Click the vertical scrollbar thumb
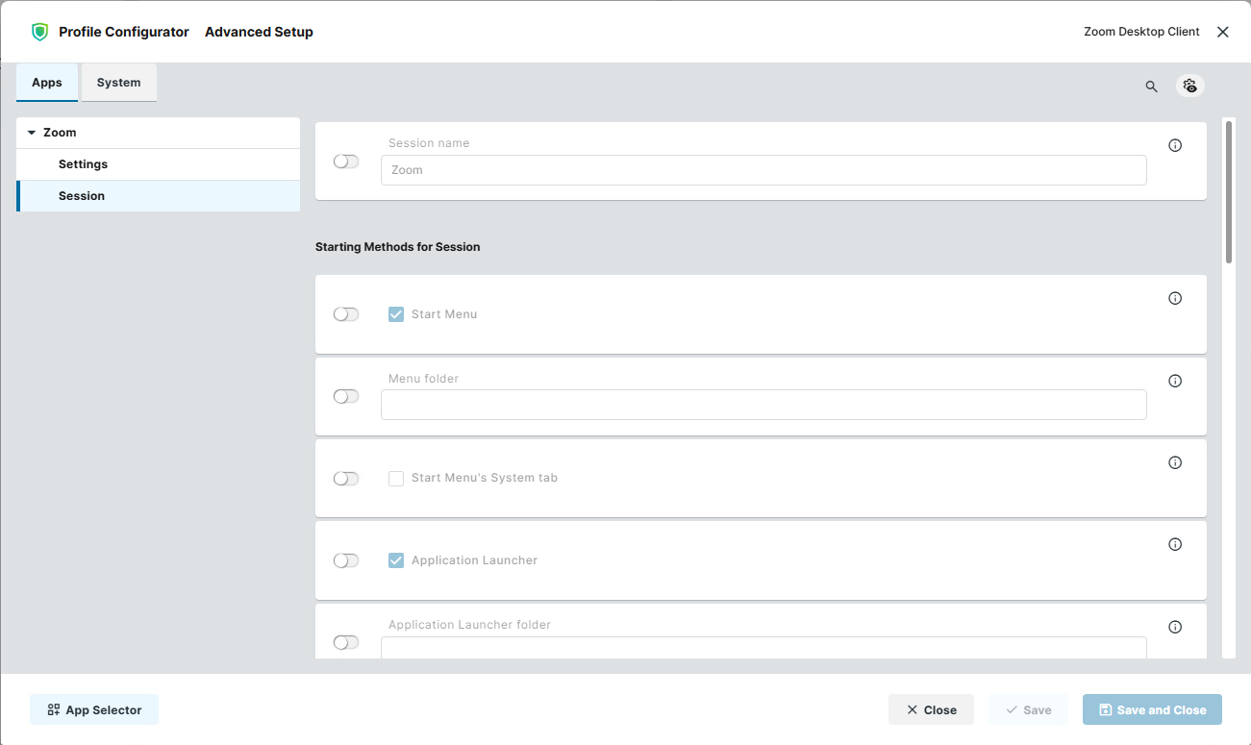Viewport: 1251px width, 745px height. click(1229, 191)
